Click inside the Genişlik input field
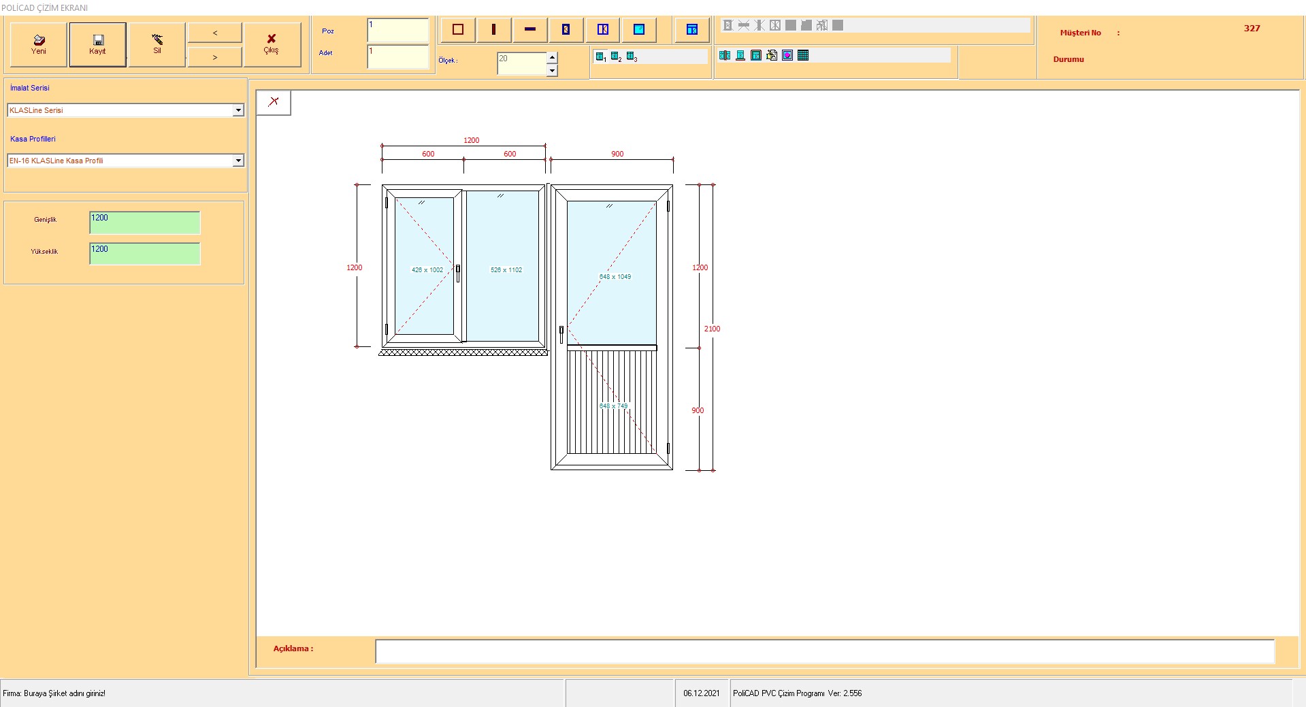1306x707 pixels. point(145,223)
